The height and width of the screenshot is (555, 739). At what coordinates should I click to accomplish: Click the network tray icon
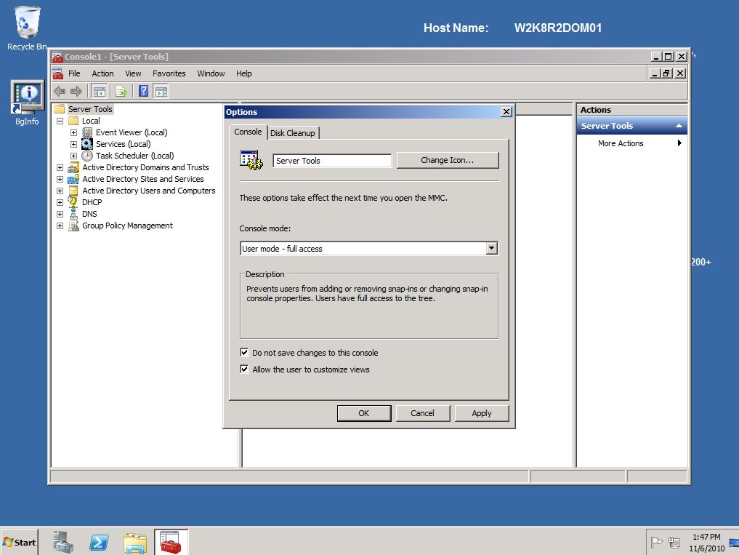coord(674,543)
